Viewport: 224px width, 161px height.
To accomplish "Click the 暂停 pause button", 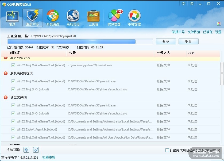I will (166, 41).
